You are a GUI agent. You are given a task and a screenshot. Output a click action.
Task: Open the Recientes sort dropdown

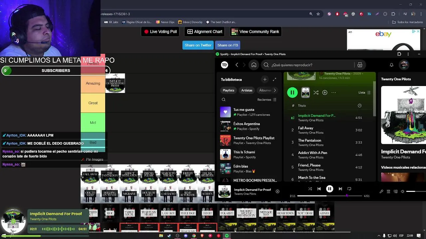pos(267,100)
